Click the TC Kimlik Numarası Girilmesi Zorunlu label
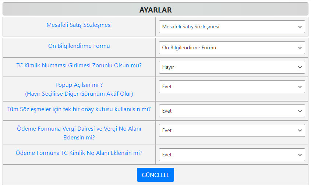 point(79,65)
